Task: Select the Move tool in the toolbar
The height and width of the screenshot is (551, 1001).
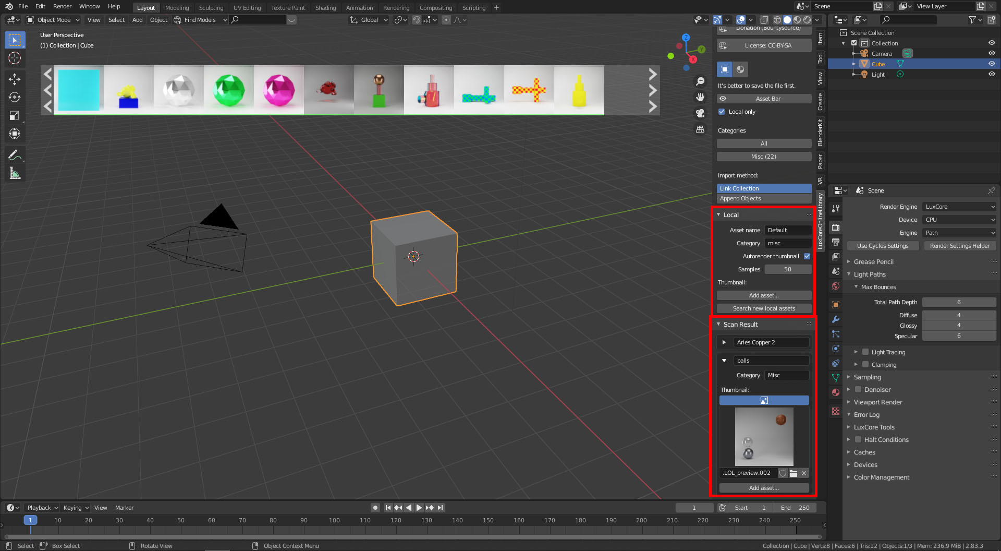Action: tap(15, 79)
